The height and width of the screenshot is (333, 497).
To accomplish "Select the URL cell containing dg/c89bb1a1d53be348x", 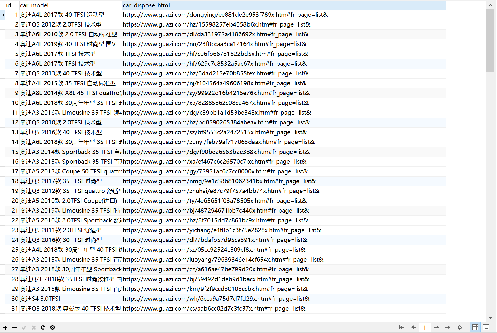I will 284,113.
